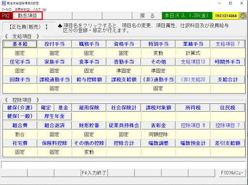Click the message input bar above function keys
The height and width of the screenshot is (185, 248).
click(x=124, y=165)
